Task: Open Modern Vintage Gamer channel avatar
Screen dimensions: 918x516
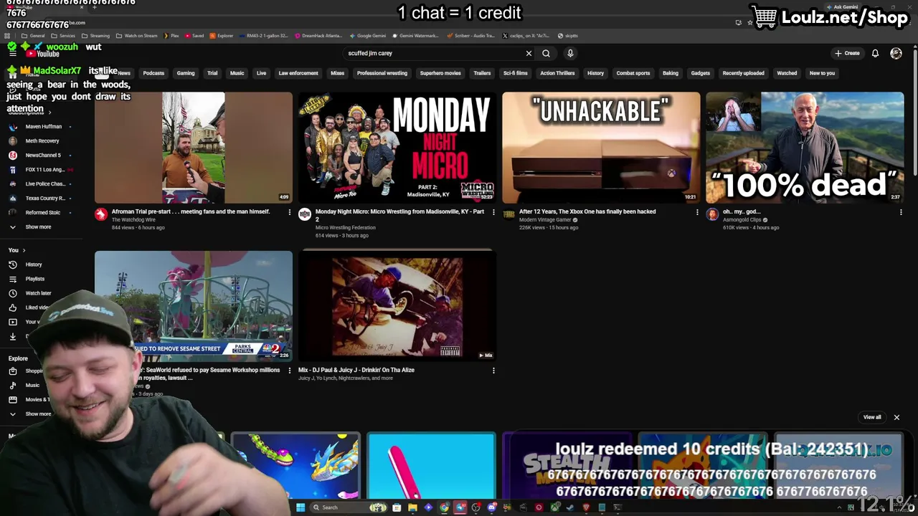Action: [508, 214]
